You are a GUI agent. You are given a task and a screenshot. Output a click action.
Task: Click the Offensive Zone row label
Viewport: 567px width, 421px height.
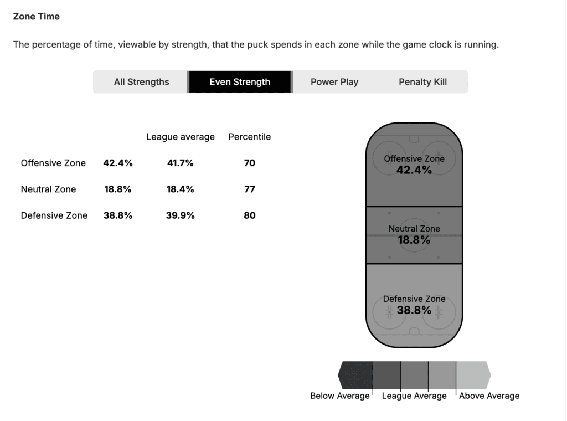click(x=53, y=163)
